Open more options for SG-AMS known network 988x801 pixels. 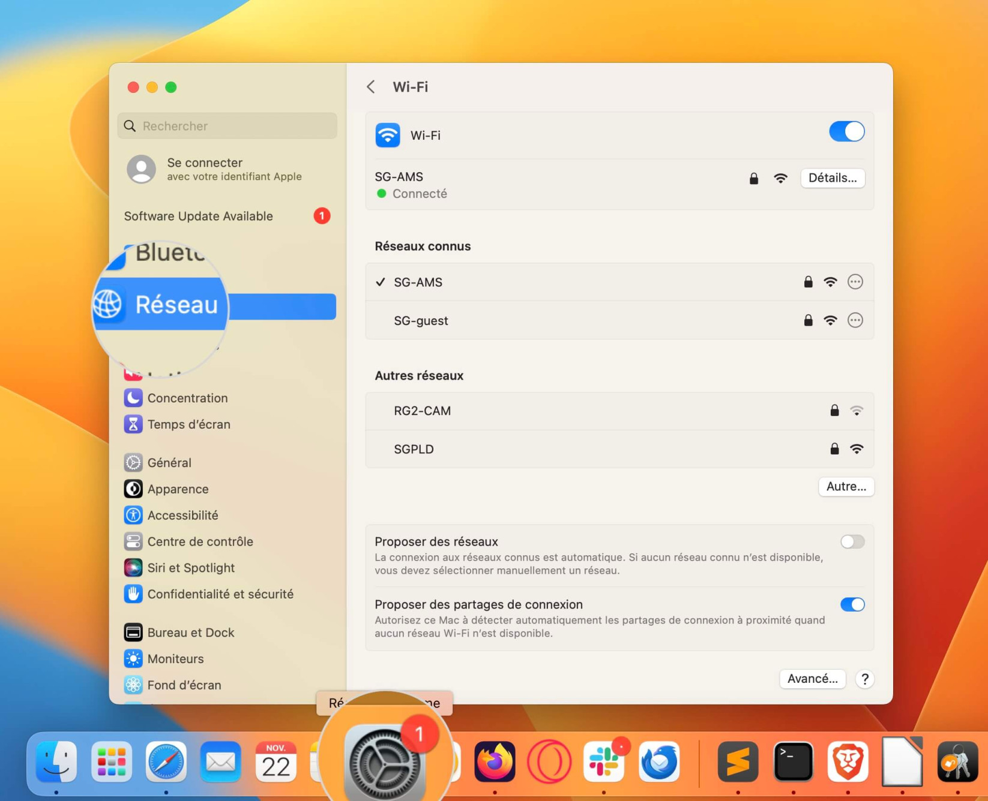coord(855,282)
